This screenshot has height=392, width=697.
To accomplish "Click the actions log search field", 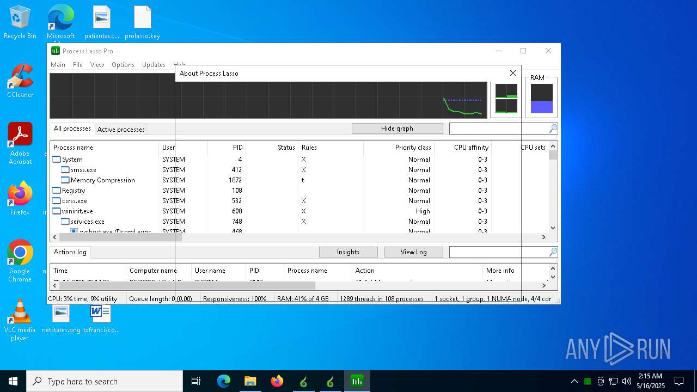I will point(498,252).
